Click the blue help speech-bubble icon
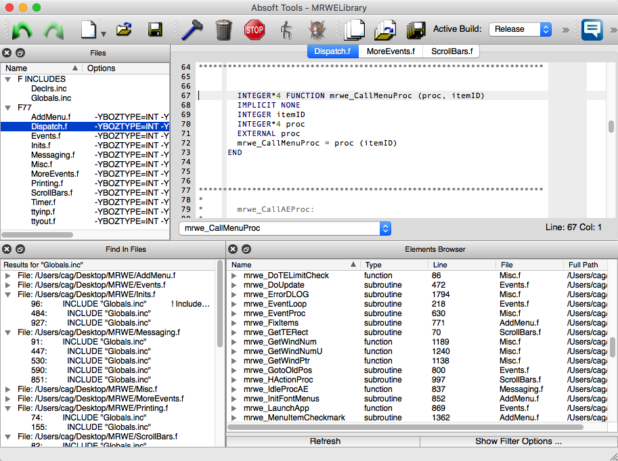The height and width of the screenshot is (461, 618). point(592,29)
